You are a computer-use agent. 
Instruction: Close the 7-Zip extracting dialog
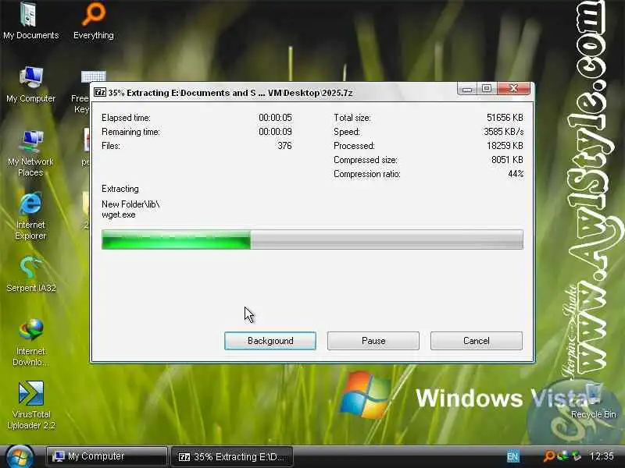point(514,88)
